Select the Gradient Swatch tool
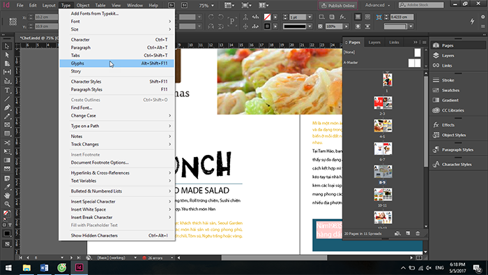The width and height of the screenshot is (488, 275). pos(7,160)
